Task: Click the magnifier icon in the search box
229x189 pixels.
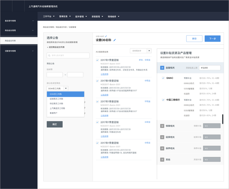Action: coord(49,55)
